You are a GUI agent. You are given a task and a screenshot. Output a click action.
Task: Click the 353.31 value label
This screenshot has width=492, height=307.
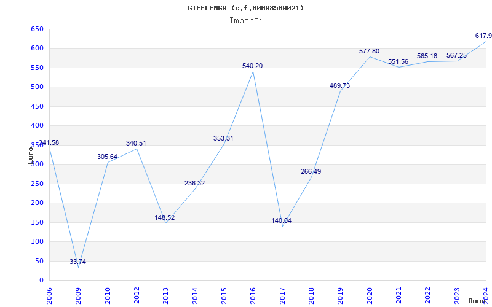(x=223, y=138)
